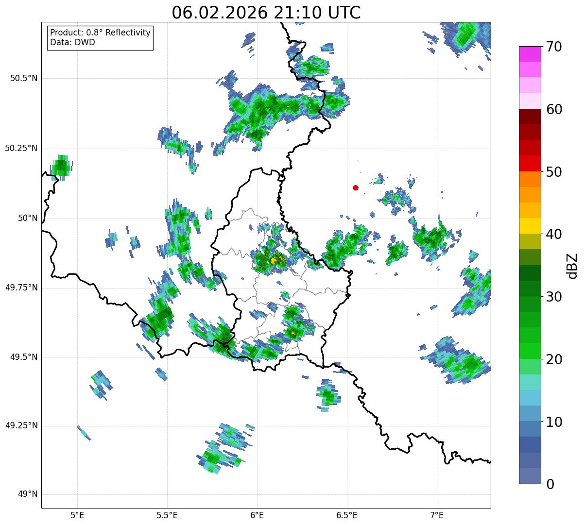Viewport: 584px width, 525px height.
Task: Click the colorbar value 40
Action: pos(554,234)
